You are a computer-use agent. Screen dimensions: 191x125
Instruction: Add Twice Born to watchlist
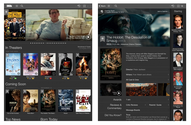point(25,91)
